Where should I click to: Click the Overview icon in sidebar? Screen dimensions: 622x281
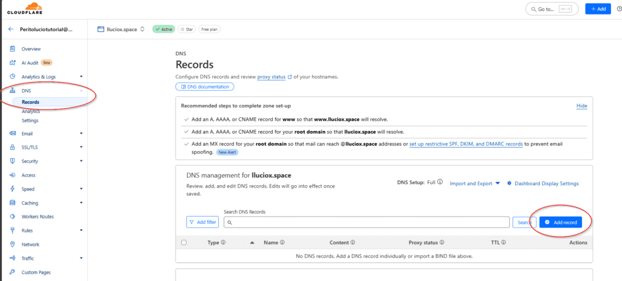(13, 49)
